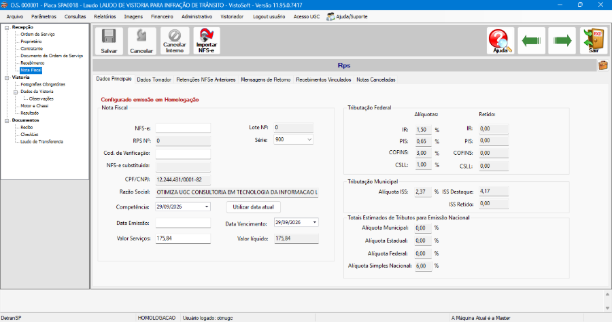The height and width of the screenshot is (322, 612).
Task: Open the Consultas menu
Action: (x=75, y=16)
